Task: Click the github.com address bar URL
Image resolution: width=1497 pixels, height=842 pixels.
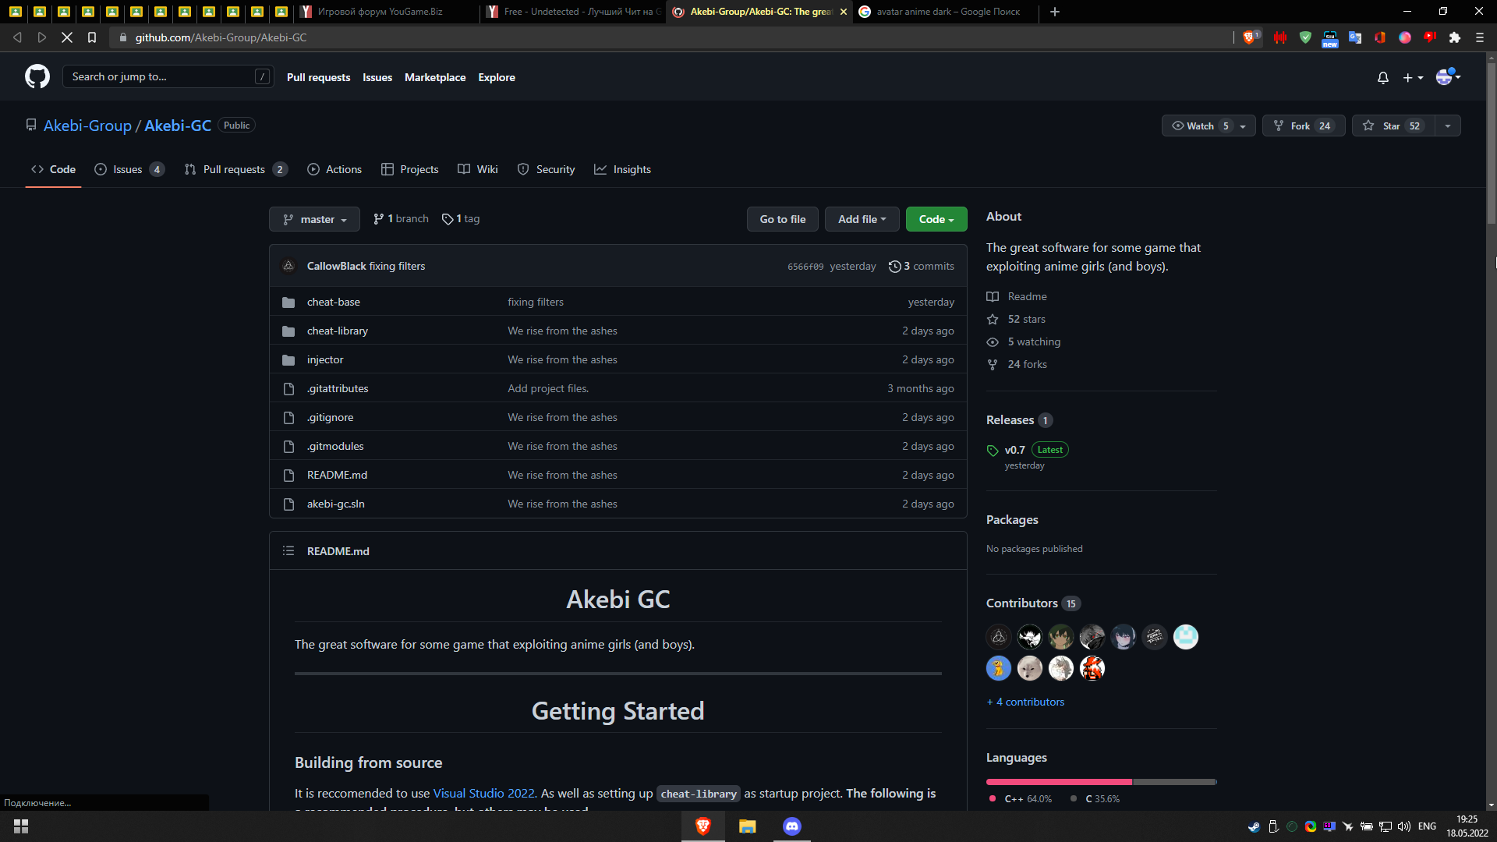Action: click(221, 37)
